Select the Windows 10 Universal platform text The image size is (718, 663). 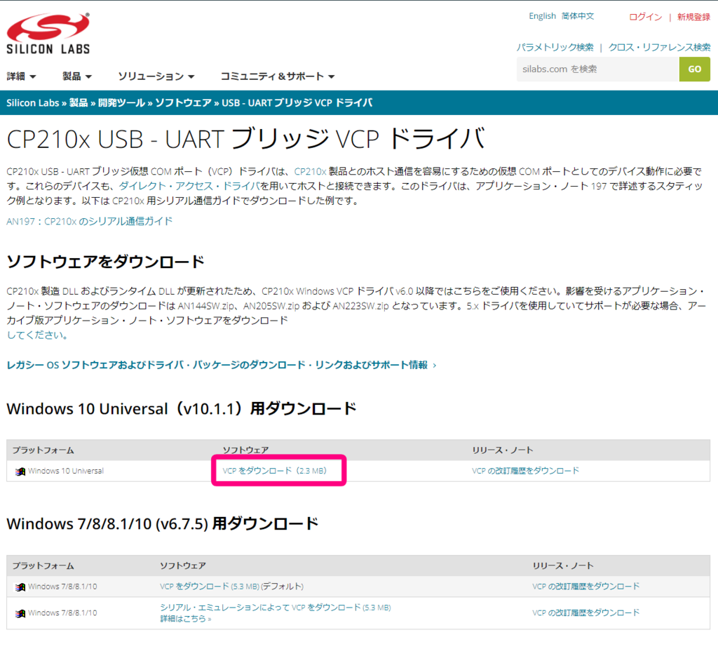click(66, 471)
